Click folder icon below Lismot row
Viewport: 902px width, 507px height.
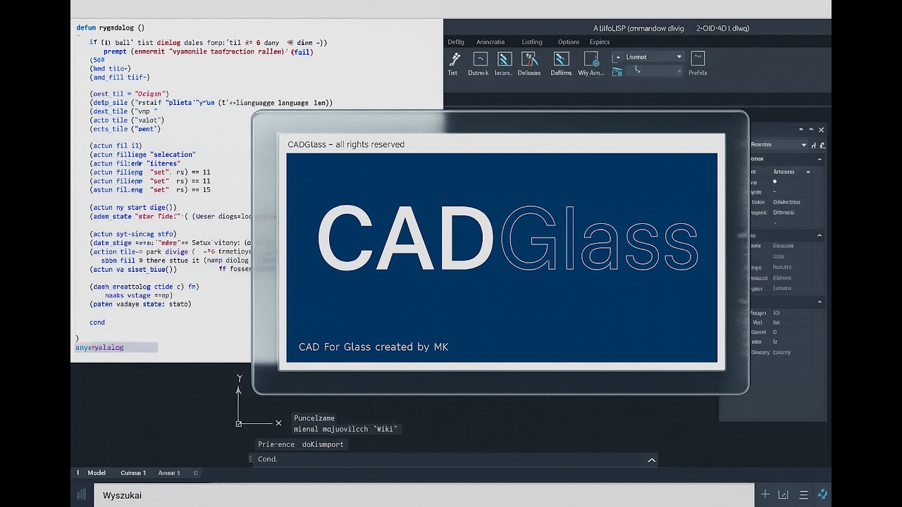tap(617, 71)
